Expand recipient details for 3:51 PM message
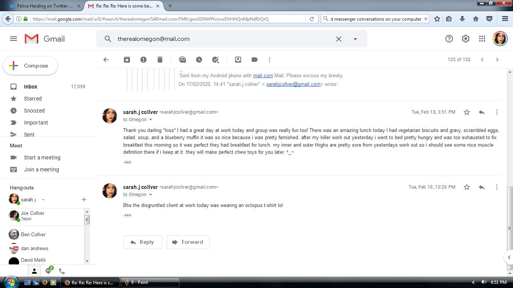This screenshot has height=288, width=513. (151, 120)
